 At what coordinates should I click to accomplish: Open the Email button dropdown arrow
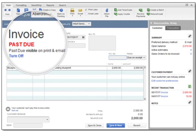(x=80, y=16)
